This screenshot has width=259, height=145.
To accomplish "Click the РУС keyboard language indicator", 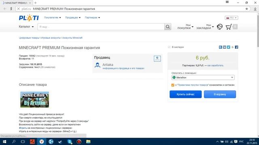I will (x=242, y=142).
